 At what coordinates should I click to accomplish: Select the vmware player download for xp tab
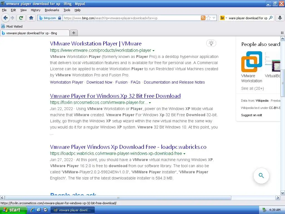(35, 33)
